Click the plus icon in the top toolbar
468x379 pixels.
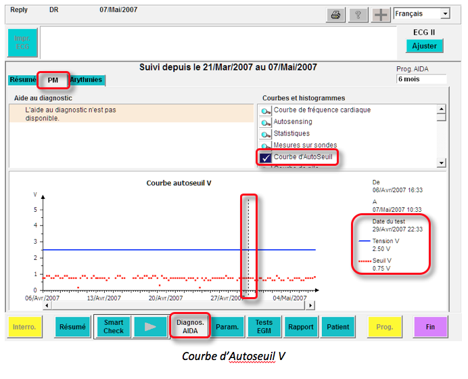pyautogui.click(x=381, y=15)
